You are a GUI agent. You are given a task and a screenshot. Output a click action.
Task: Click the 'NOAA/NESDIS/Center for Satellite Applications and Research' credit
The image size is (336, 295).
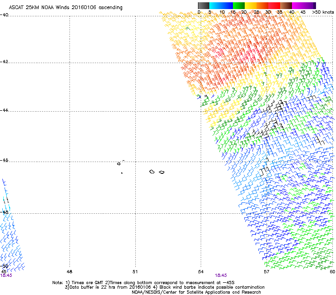pyautogui.click(x=196, y=292)
